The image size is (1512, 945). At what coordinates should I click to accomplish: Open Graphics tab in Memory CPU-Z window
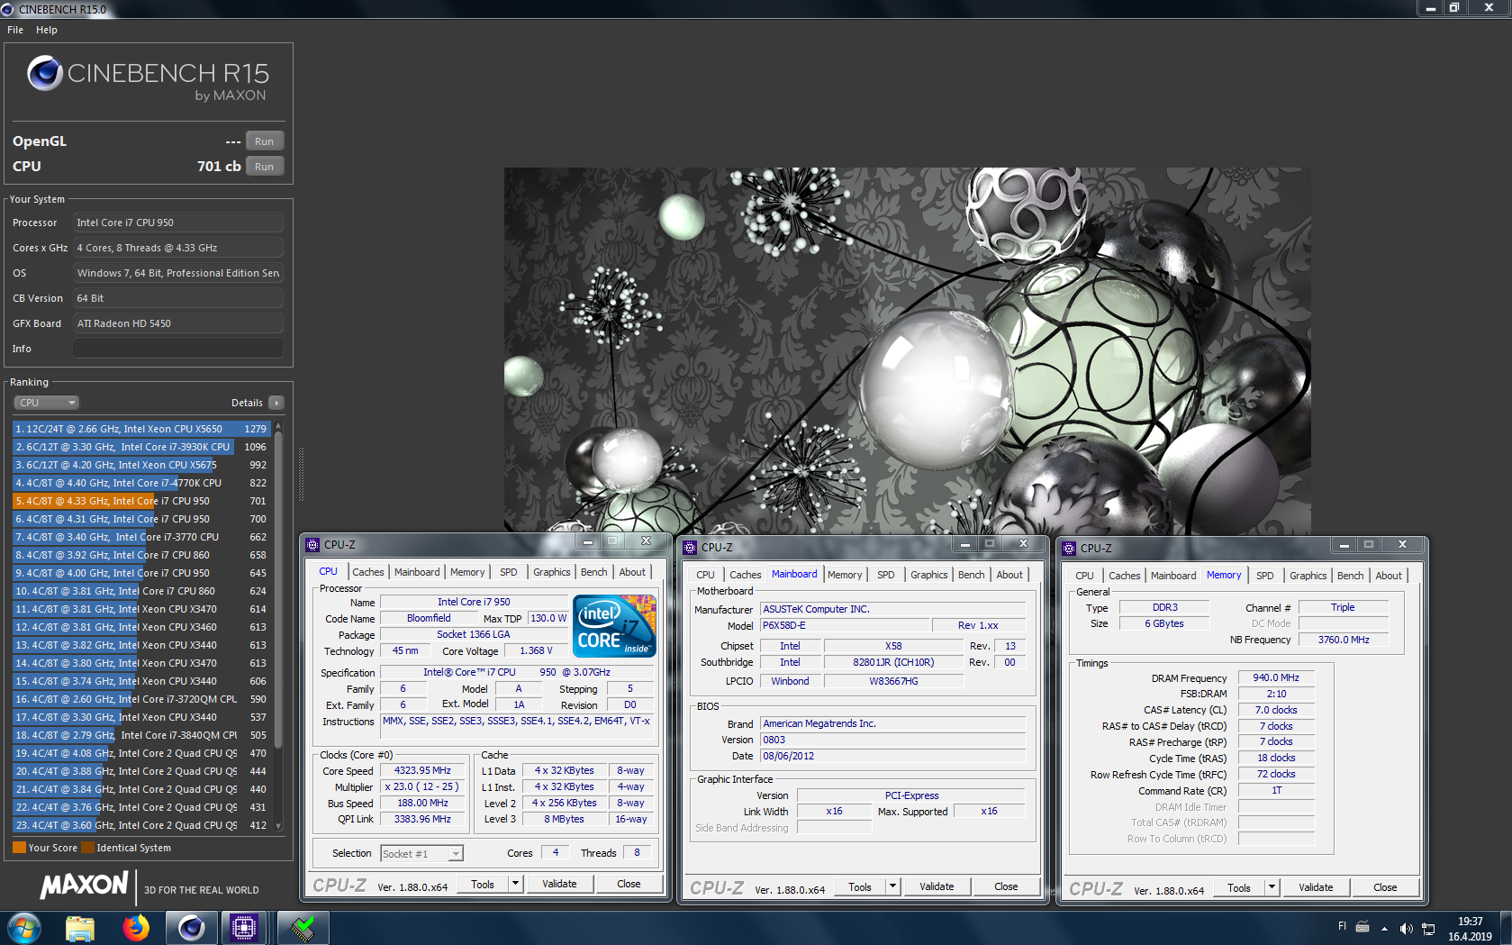coord(1308,576)
